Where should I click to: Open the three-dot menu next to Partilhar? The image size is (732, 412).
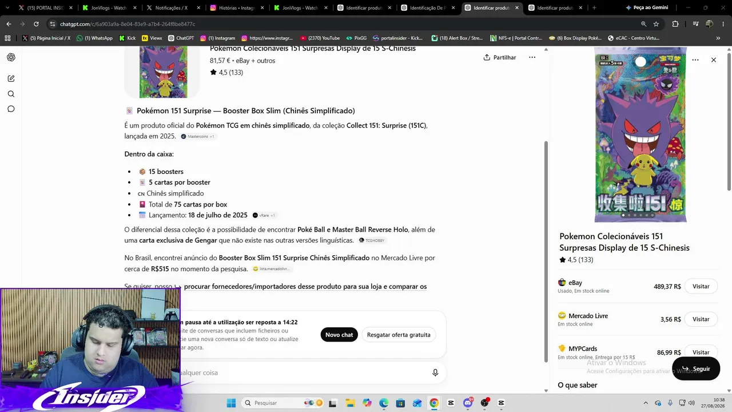click(532, 57)
